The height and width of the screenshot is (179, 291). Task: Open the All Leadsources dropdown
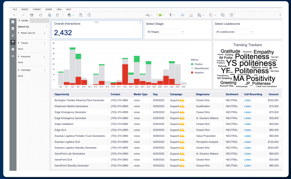click(234, 32)
